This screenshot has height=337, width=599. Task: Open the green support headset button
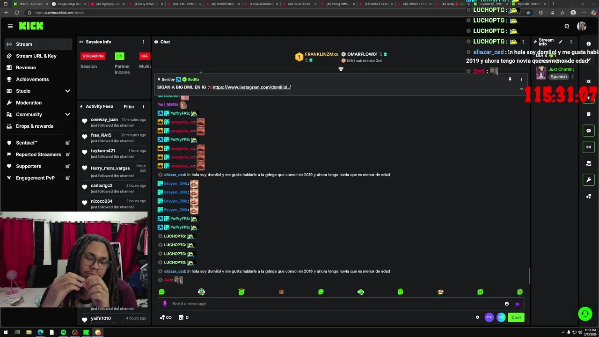[585, 314]
